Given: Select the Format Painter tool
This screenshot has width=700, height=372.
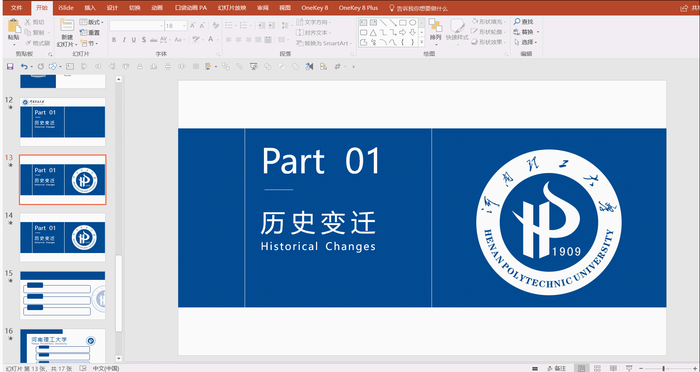Looking at the screenshot, I should tap(37, 43).
